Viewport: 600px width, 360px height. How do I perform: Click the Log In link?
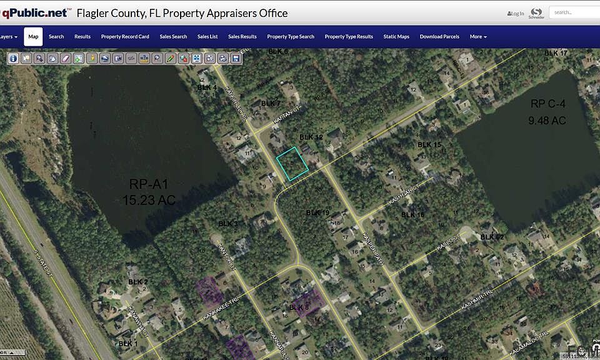(x=516, y=13)
